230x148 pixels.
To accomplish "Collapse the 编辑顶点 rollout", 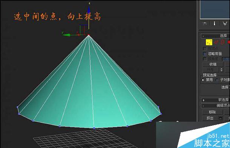I will [x=215, y=106].
